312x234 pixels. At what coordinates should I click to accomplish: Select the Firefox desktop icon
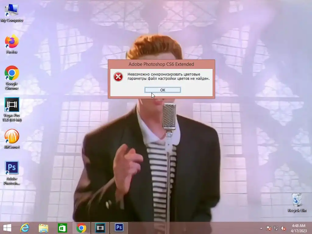[12, 44]
